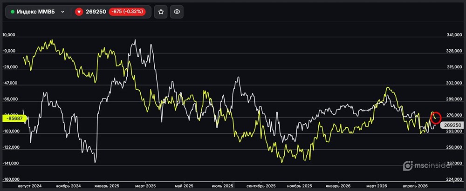Image resolution: width=466 pixels, height=191 pixels.
Task: Click the апрель 2026 date label
Action: click(x=415, y=186)
